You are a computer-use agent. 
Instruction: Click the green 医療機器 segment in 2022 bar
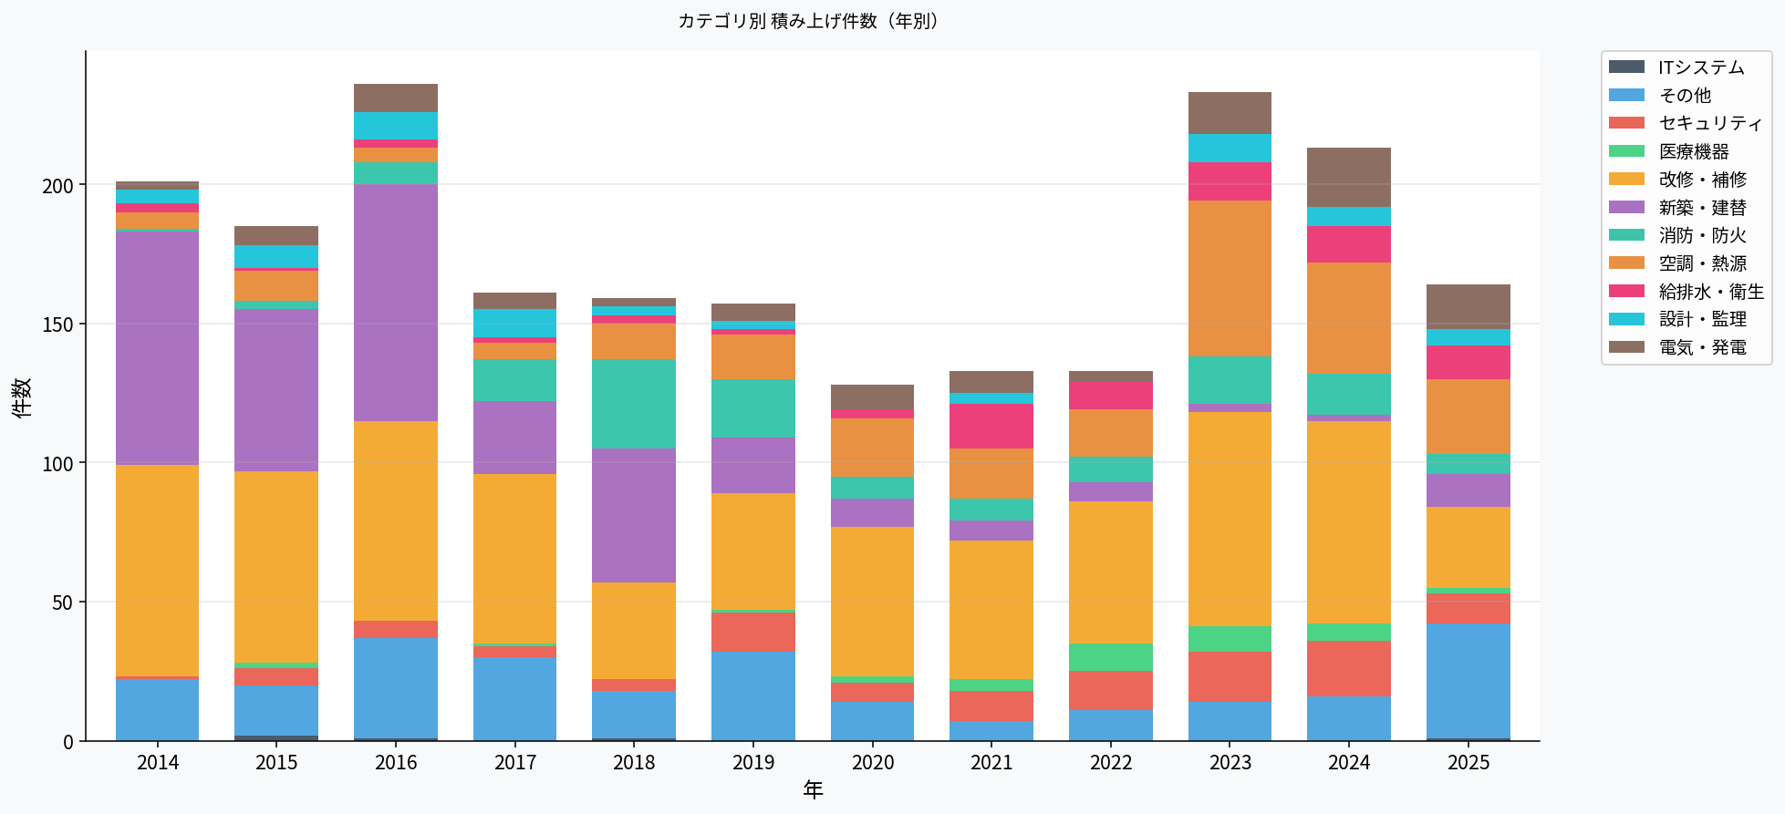[x=1111, y=657]
